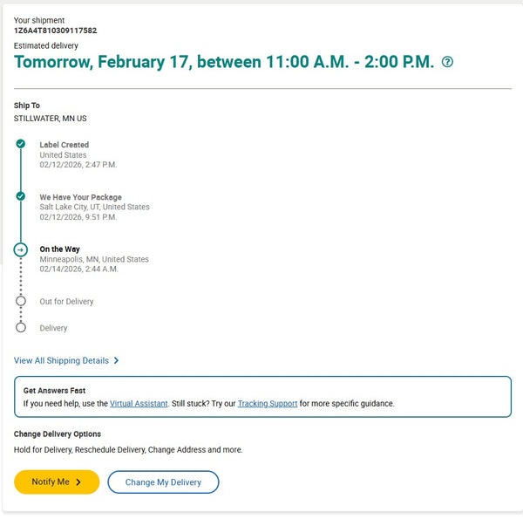Click the help question mark beside delivery time
The width and height of the screenshot is (523, 519).
[448, 62]
